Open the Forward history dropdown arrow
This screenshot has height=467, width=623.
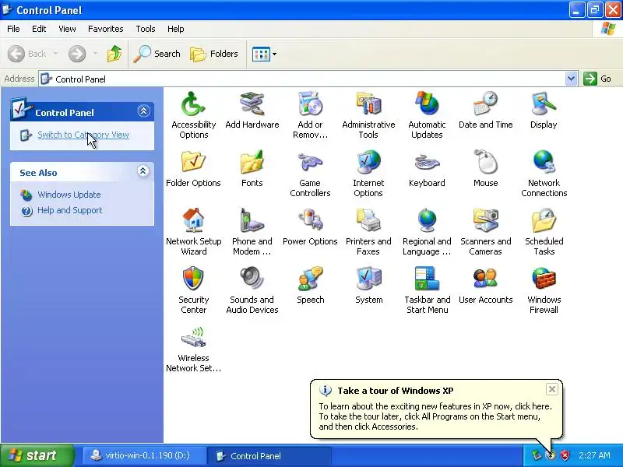click(95, 54)
